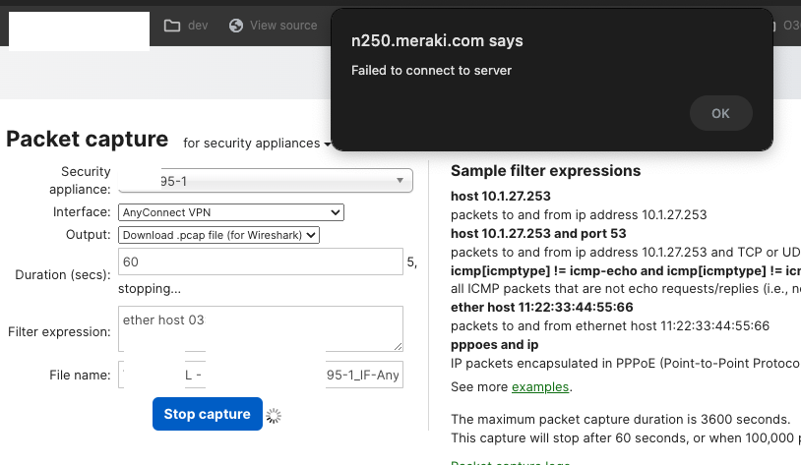Screen dimensions: 801x465
Task: Click the loading spinner beside Stop capture
Action: (x=275, y=416)
